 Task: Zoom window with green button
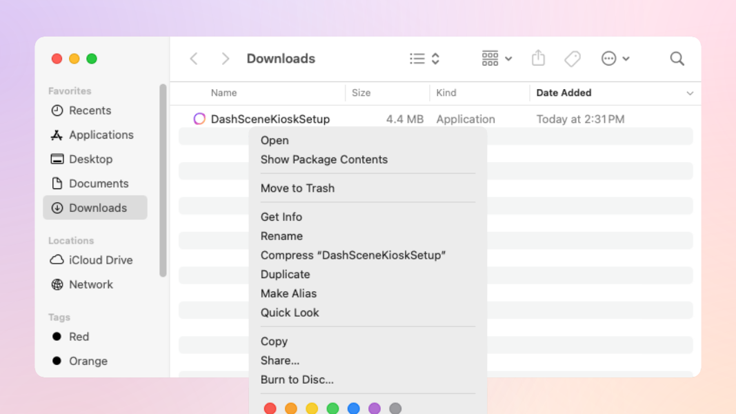[x=92, y=59]
